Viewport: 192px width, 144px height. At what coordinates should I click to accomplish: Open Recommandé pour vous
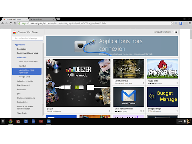click(x=28, y=53)
